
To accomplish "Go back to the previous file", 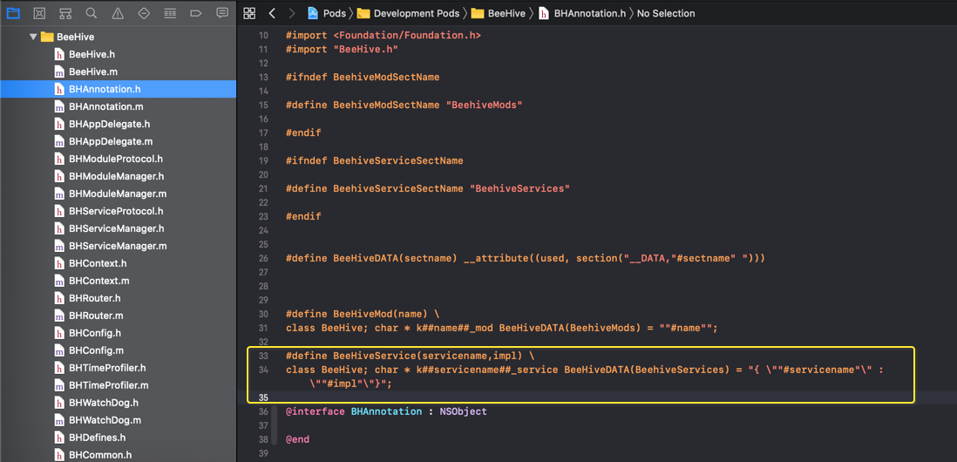I will pos(272,13).
